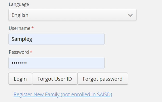Viewport: 162px width, 102px height.
Task: Click the word 'Login' on its button
Action: coord(20,79)
